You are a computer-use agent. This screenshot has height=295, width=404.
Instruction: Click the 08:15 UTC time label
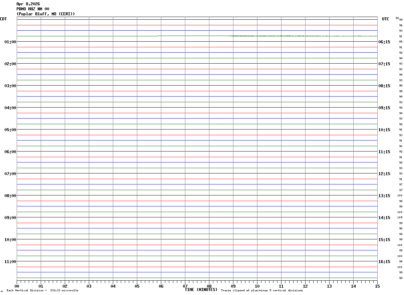click(384, 86)
